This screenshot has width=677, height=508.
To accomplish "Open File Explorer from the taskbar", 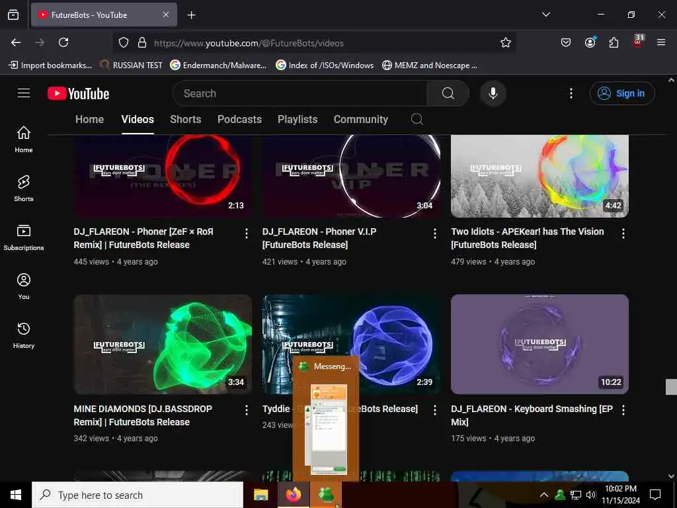I will pos(260,495).
